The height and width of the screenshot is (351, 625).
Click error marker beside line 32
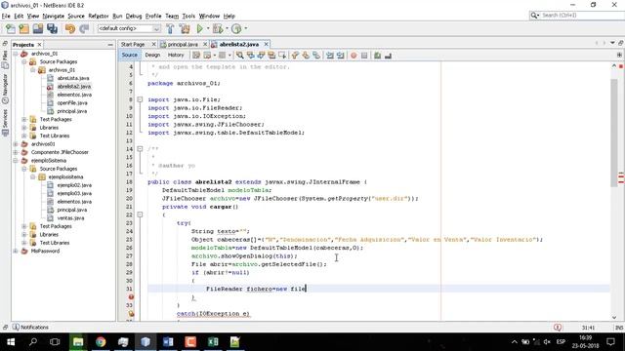(x=131, y=296)
